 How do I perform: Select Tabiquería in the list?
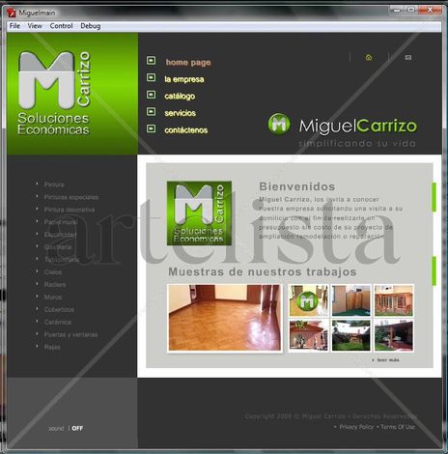pos(62,260)
